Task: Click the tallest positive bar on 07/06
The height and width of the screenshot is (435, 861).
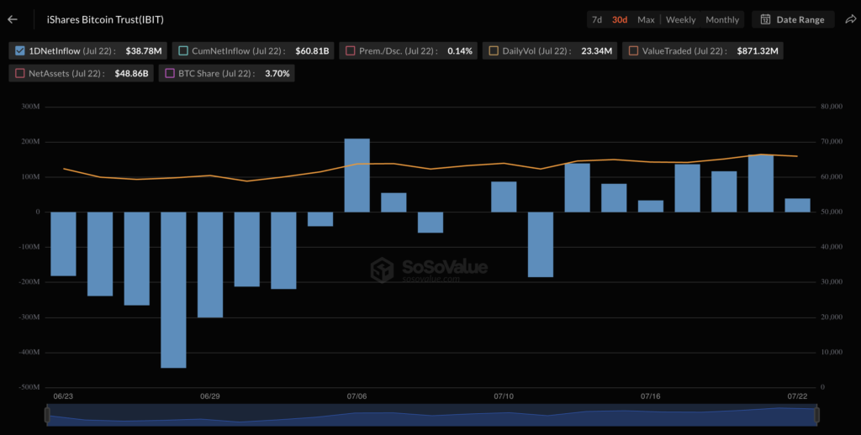Action: click(x=357, y=175)
